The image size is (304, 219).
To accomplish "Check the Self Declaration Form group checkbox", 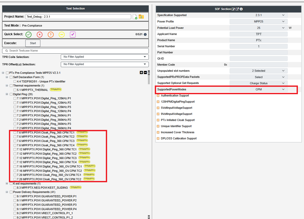I will tap(11, 77).
